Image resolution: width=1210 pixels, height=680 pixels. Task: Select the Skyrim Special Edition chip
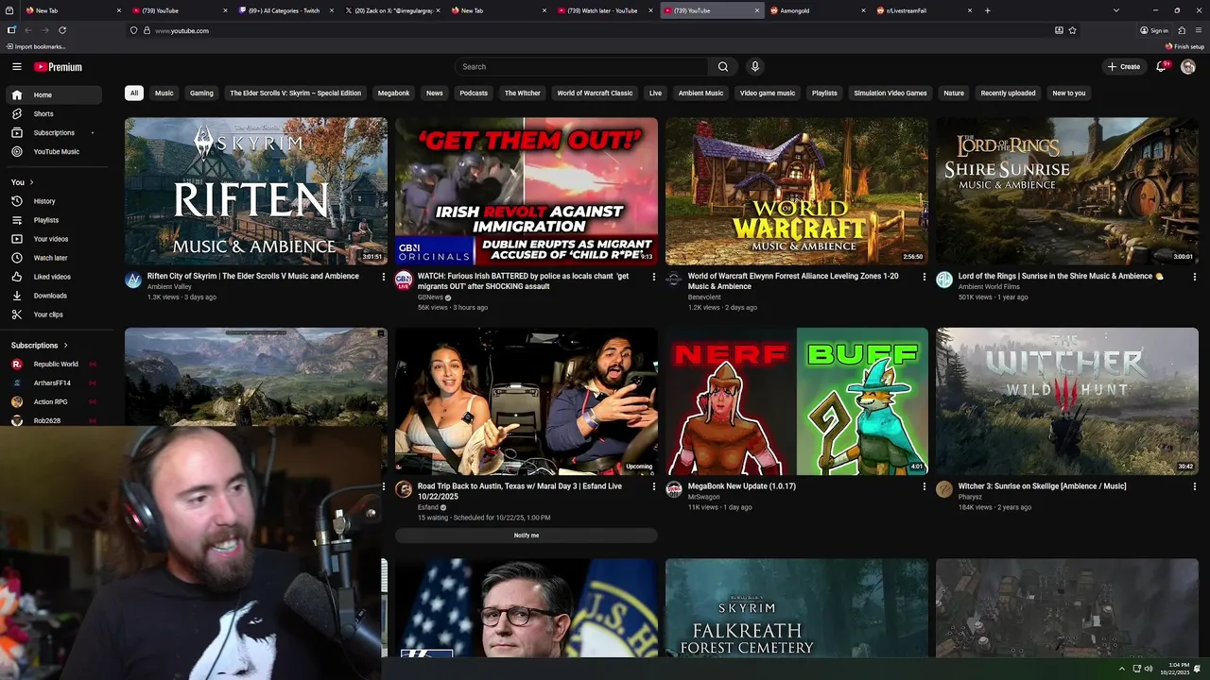296,93
